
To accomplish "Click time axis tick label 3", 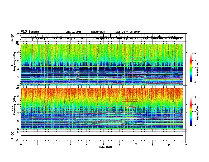I will pyautogui.click(x=70, y=145).
